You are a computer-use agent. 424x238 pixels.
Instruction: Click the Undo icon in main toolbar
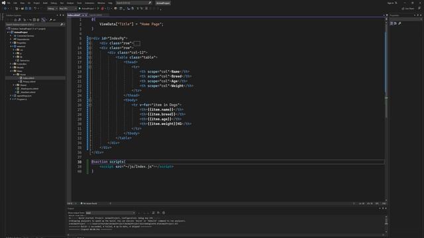35,9
